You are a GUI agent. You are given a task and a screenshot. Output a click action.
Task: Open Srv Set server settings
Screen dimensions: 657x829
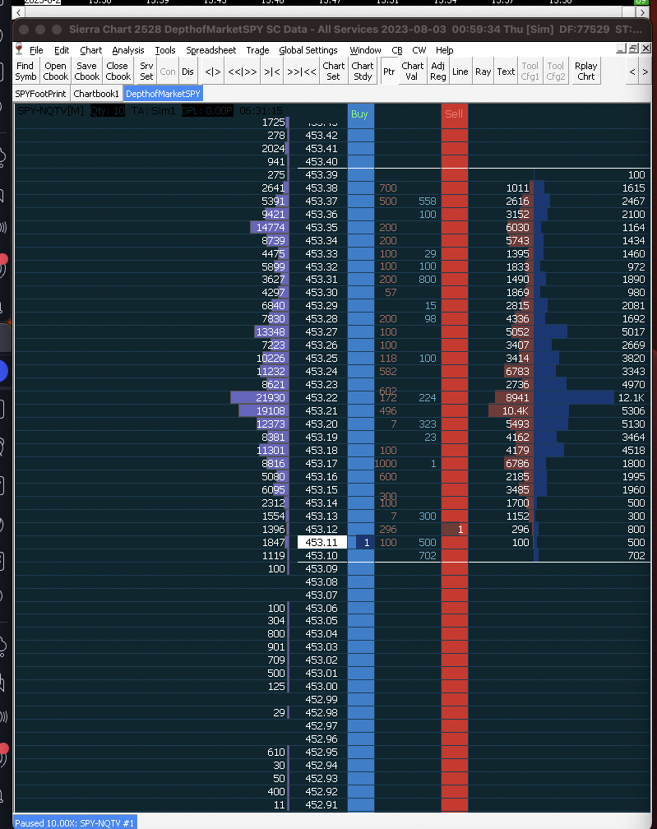(x=146, y=71)
